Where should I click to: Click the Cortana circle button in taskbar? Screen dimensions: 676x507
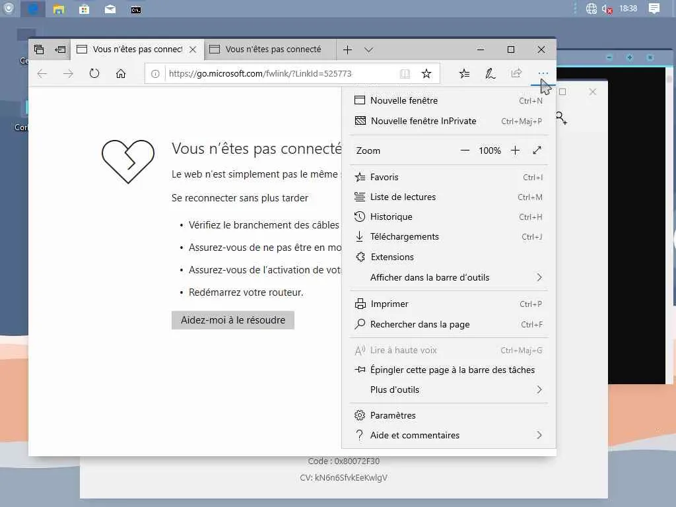(8, 9)
